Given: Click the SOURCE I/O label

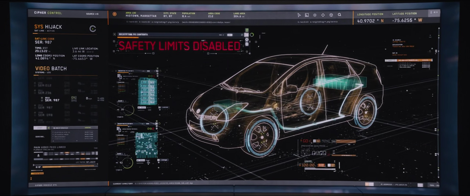Looking at the screenshot, I should [x=92, y=14].
